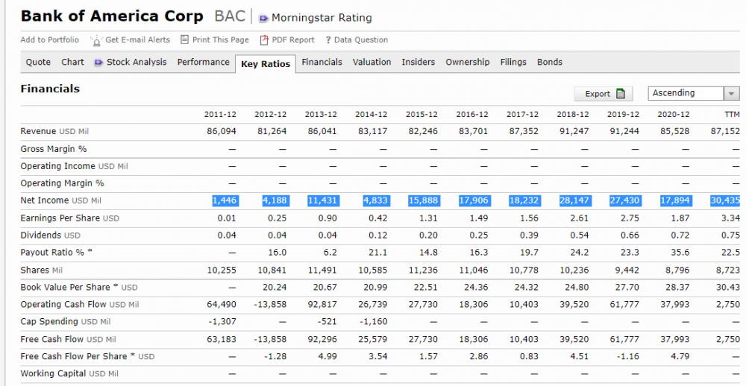Click the 2015-12 column header
746x386 pixels.
(421, 115)
